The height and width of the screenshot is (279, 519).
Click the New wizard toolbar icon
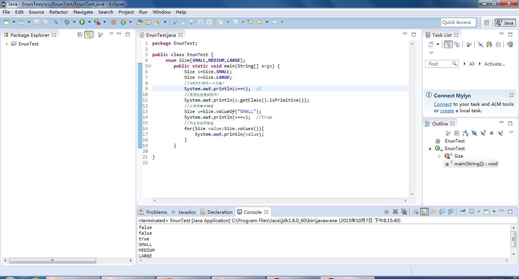[x=6, y=22]
